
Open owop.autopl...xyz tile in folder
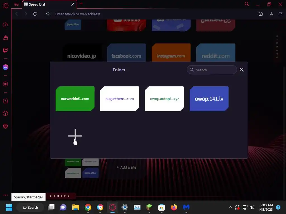pyautogui.click(x=164, y=99)
